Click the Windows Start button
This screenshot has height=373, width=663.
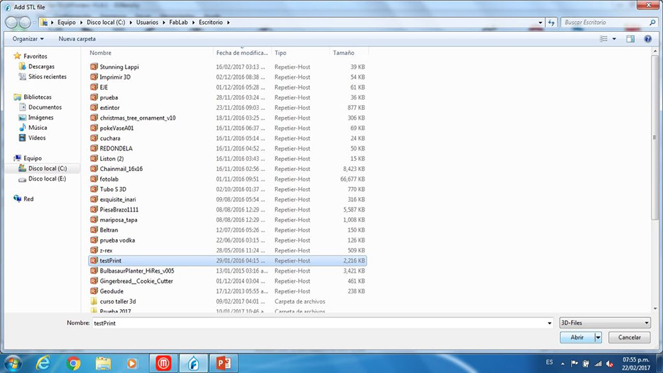click(12, 363)
